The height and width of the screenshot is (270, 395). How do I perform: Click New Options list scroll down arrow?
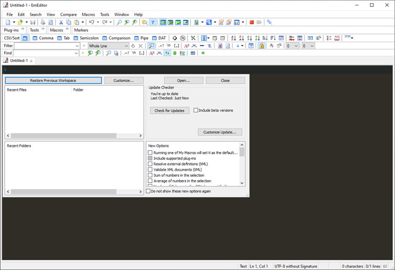(x=242, y=183)
